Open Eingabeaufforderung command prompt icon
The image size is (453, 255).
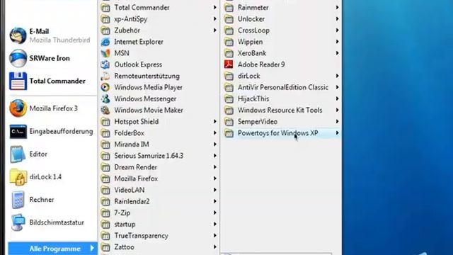tap(18, 132)
